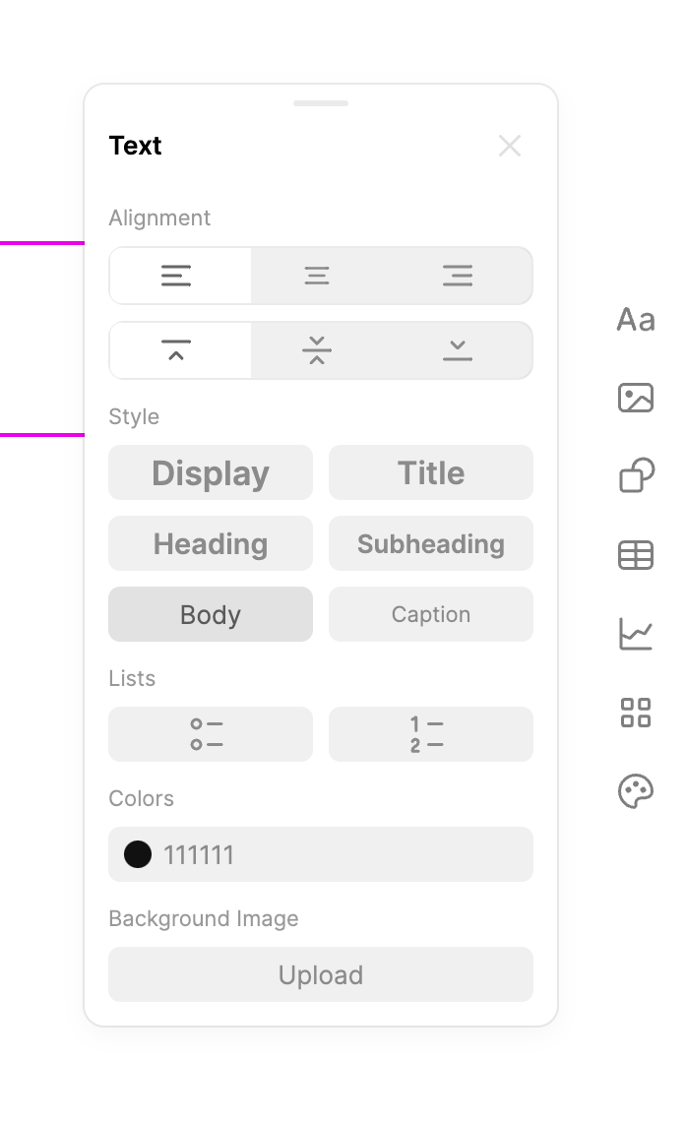Viewport: 686px width, 1122px height.
Task: Select the chart icon in the sidebar
Action: (x=635, y=634)
